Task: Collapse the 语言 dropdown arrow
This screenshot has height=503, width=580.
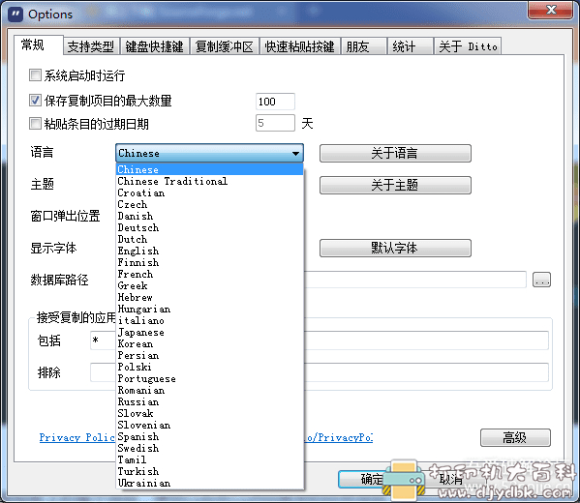Action: tap(295, 154)
